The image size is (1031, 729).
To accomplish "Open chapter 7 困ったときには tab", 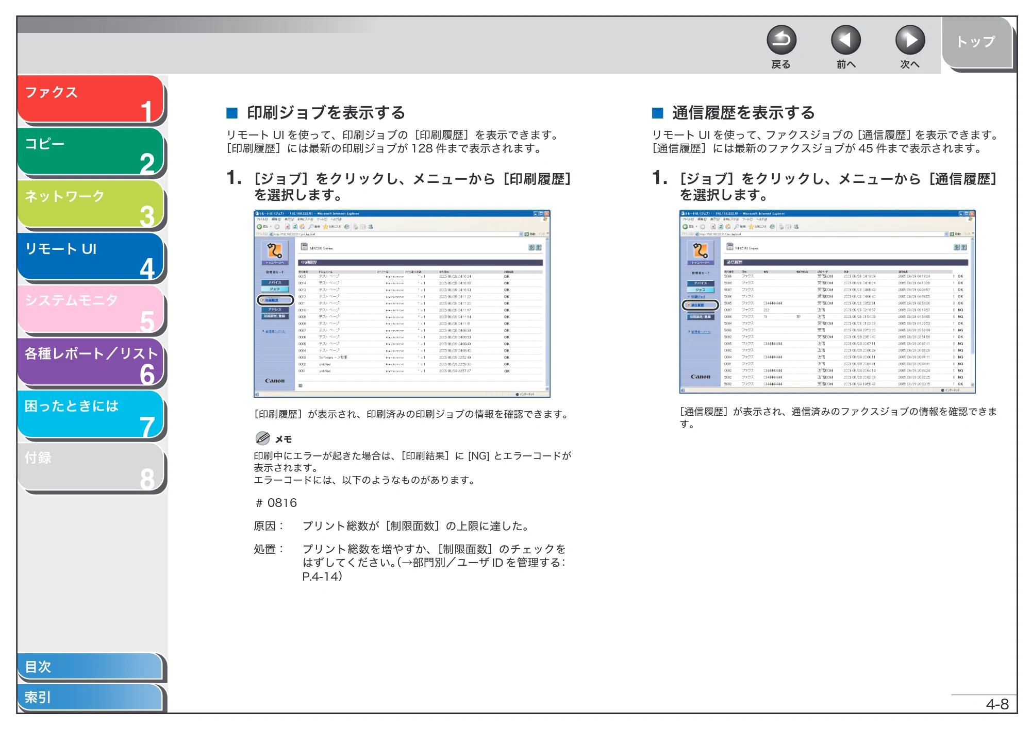I will [91, 414].
